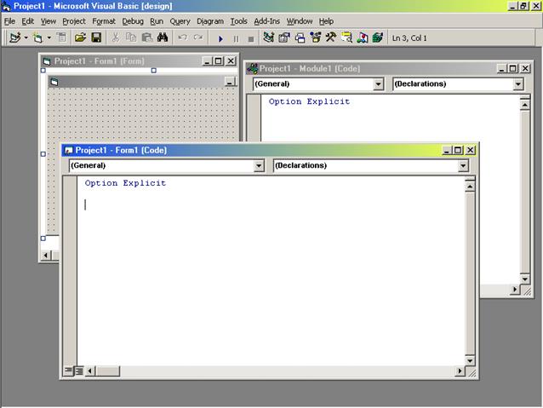This screenshot has width=543, height=408.
Task: Maximize the Form1 (Code) window
Action: (458, 150)
